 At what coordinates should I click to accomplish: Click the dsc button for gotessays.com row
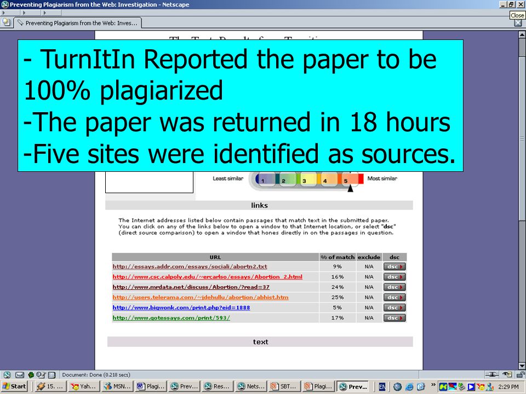[x=395, y=318]
